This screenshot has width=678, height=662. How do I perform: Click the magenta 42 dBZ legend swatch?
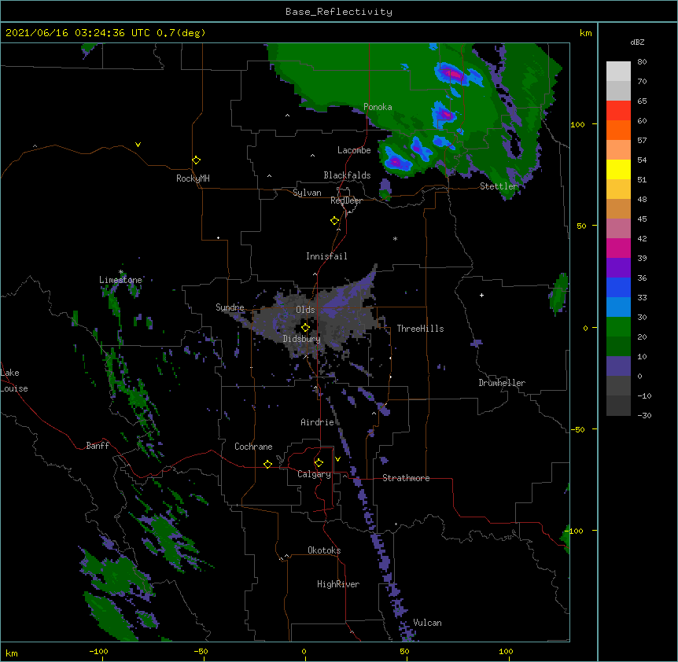point(618,248)
